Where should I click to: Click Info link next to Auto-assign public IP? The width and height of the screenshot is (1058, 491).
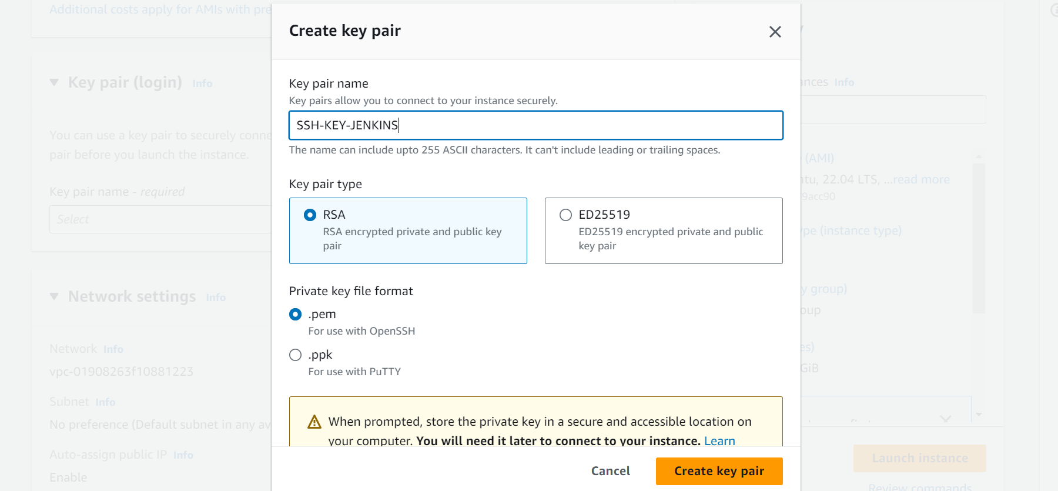[183, 455]
